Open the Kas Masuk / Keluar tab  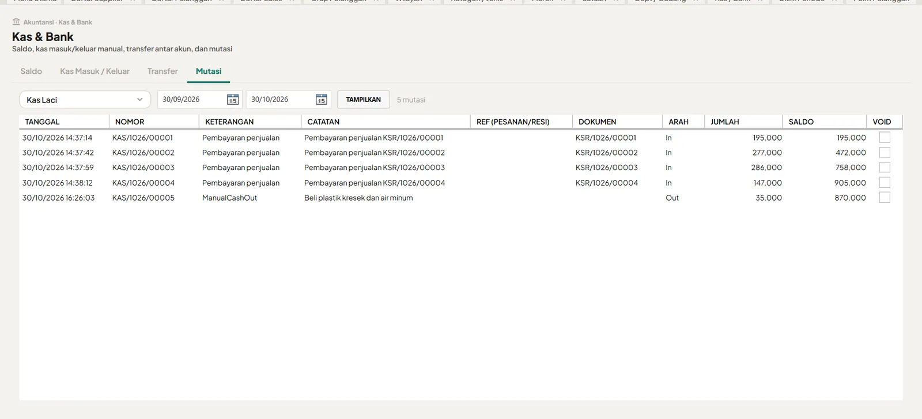click(95, 71)
